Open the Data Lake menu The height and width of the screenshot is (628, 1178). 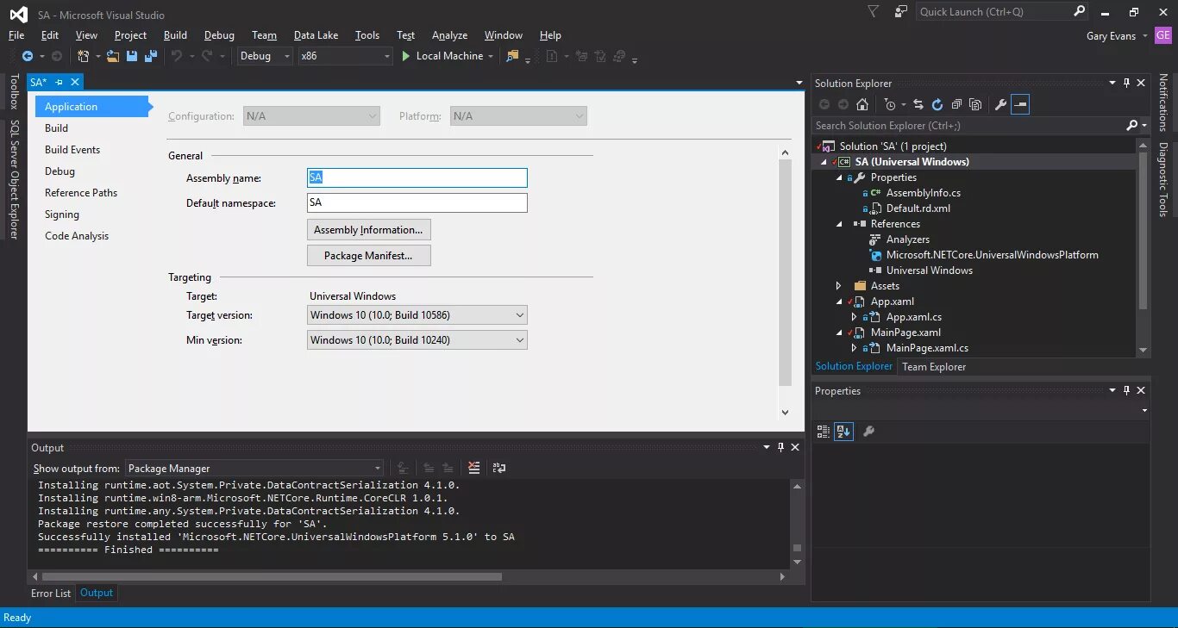coord(316,35)
